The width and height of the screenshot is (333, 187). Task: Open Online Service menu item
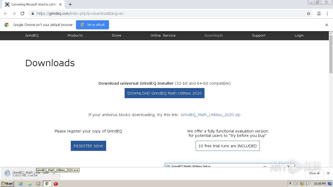coord(163,36)
